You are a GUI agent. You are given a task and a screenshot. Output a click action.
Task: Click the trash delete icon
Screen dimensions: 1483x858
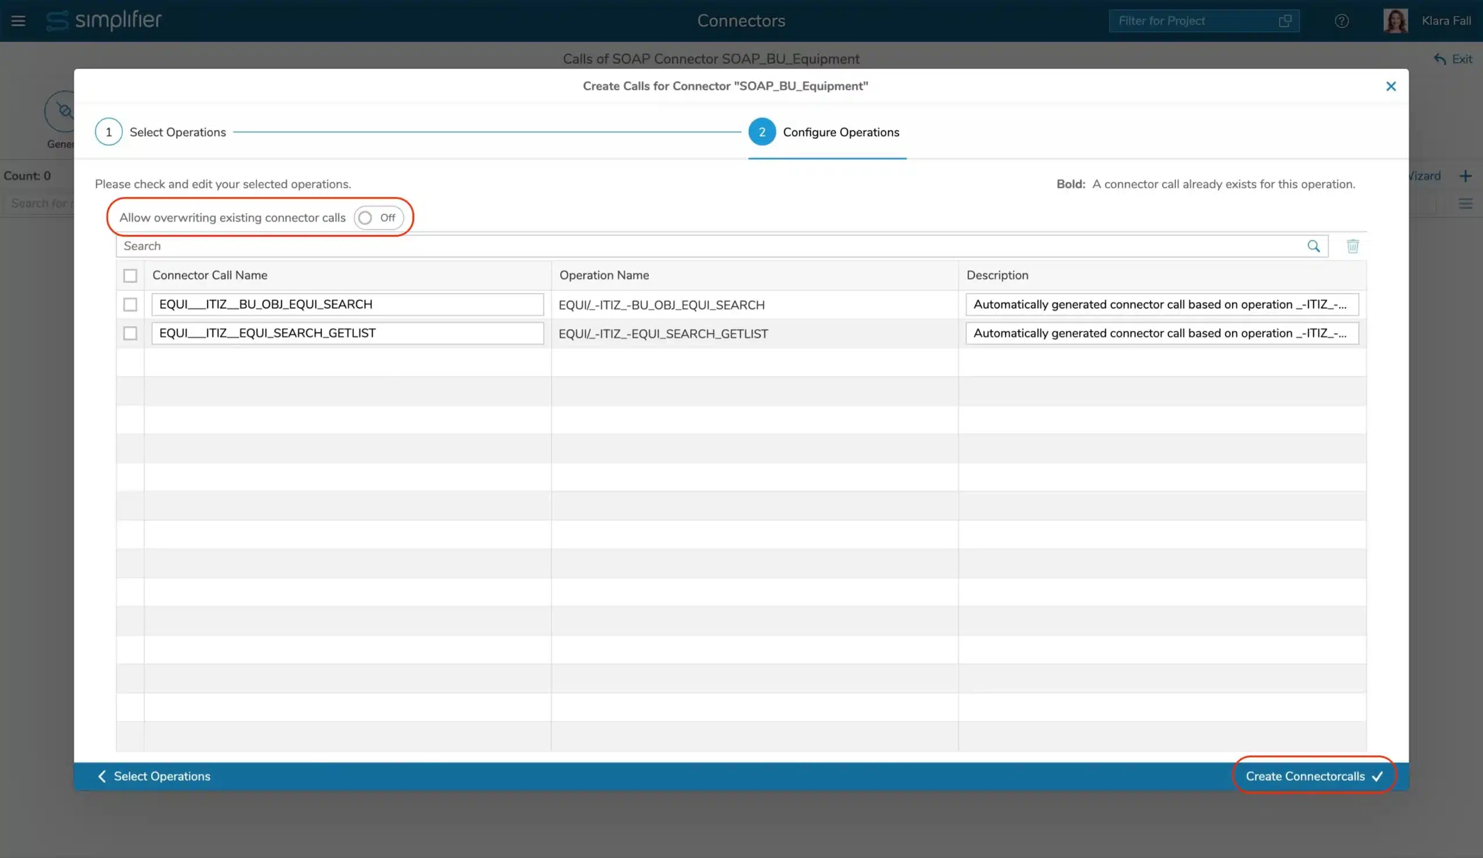click(1352, 246)
